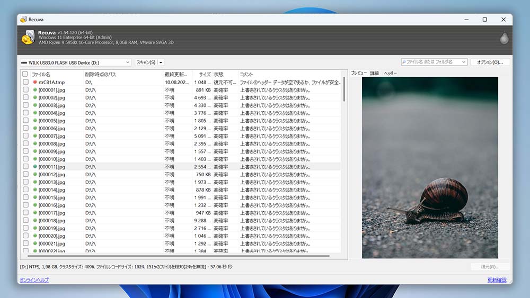
Task: Select the [000008].jpg file row
Action: point(181,143)
